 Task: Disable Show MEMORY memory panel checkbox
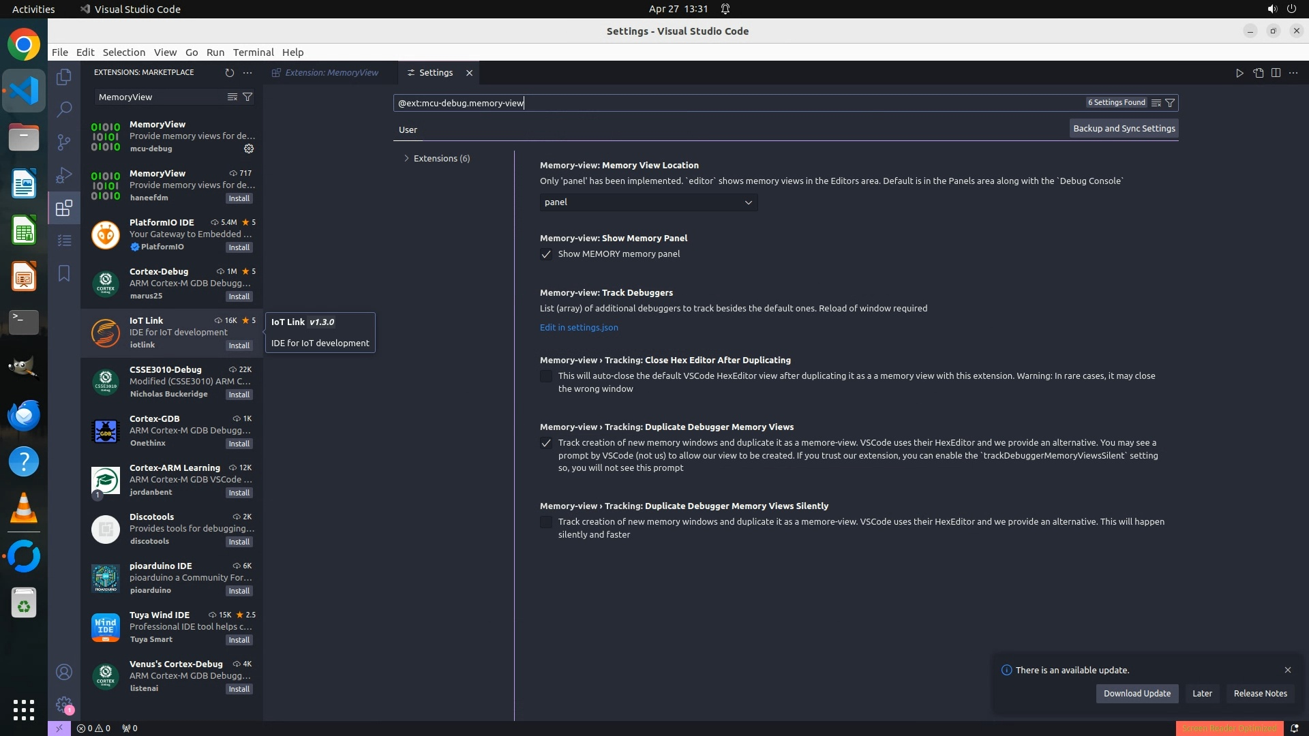546,254
